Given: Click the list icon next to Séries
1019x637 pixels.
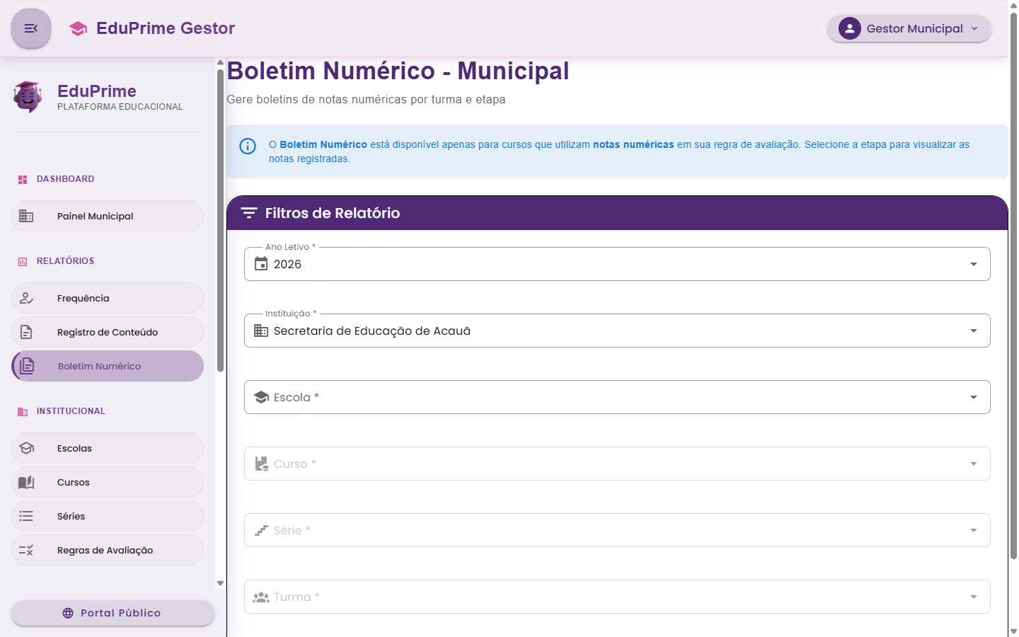Looking at the screenshot, I should click(27, 515).
